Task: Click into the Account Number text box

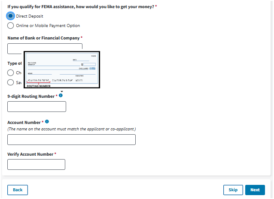Action: point(71,139)
